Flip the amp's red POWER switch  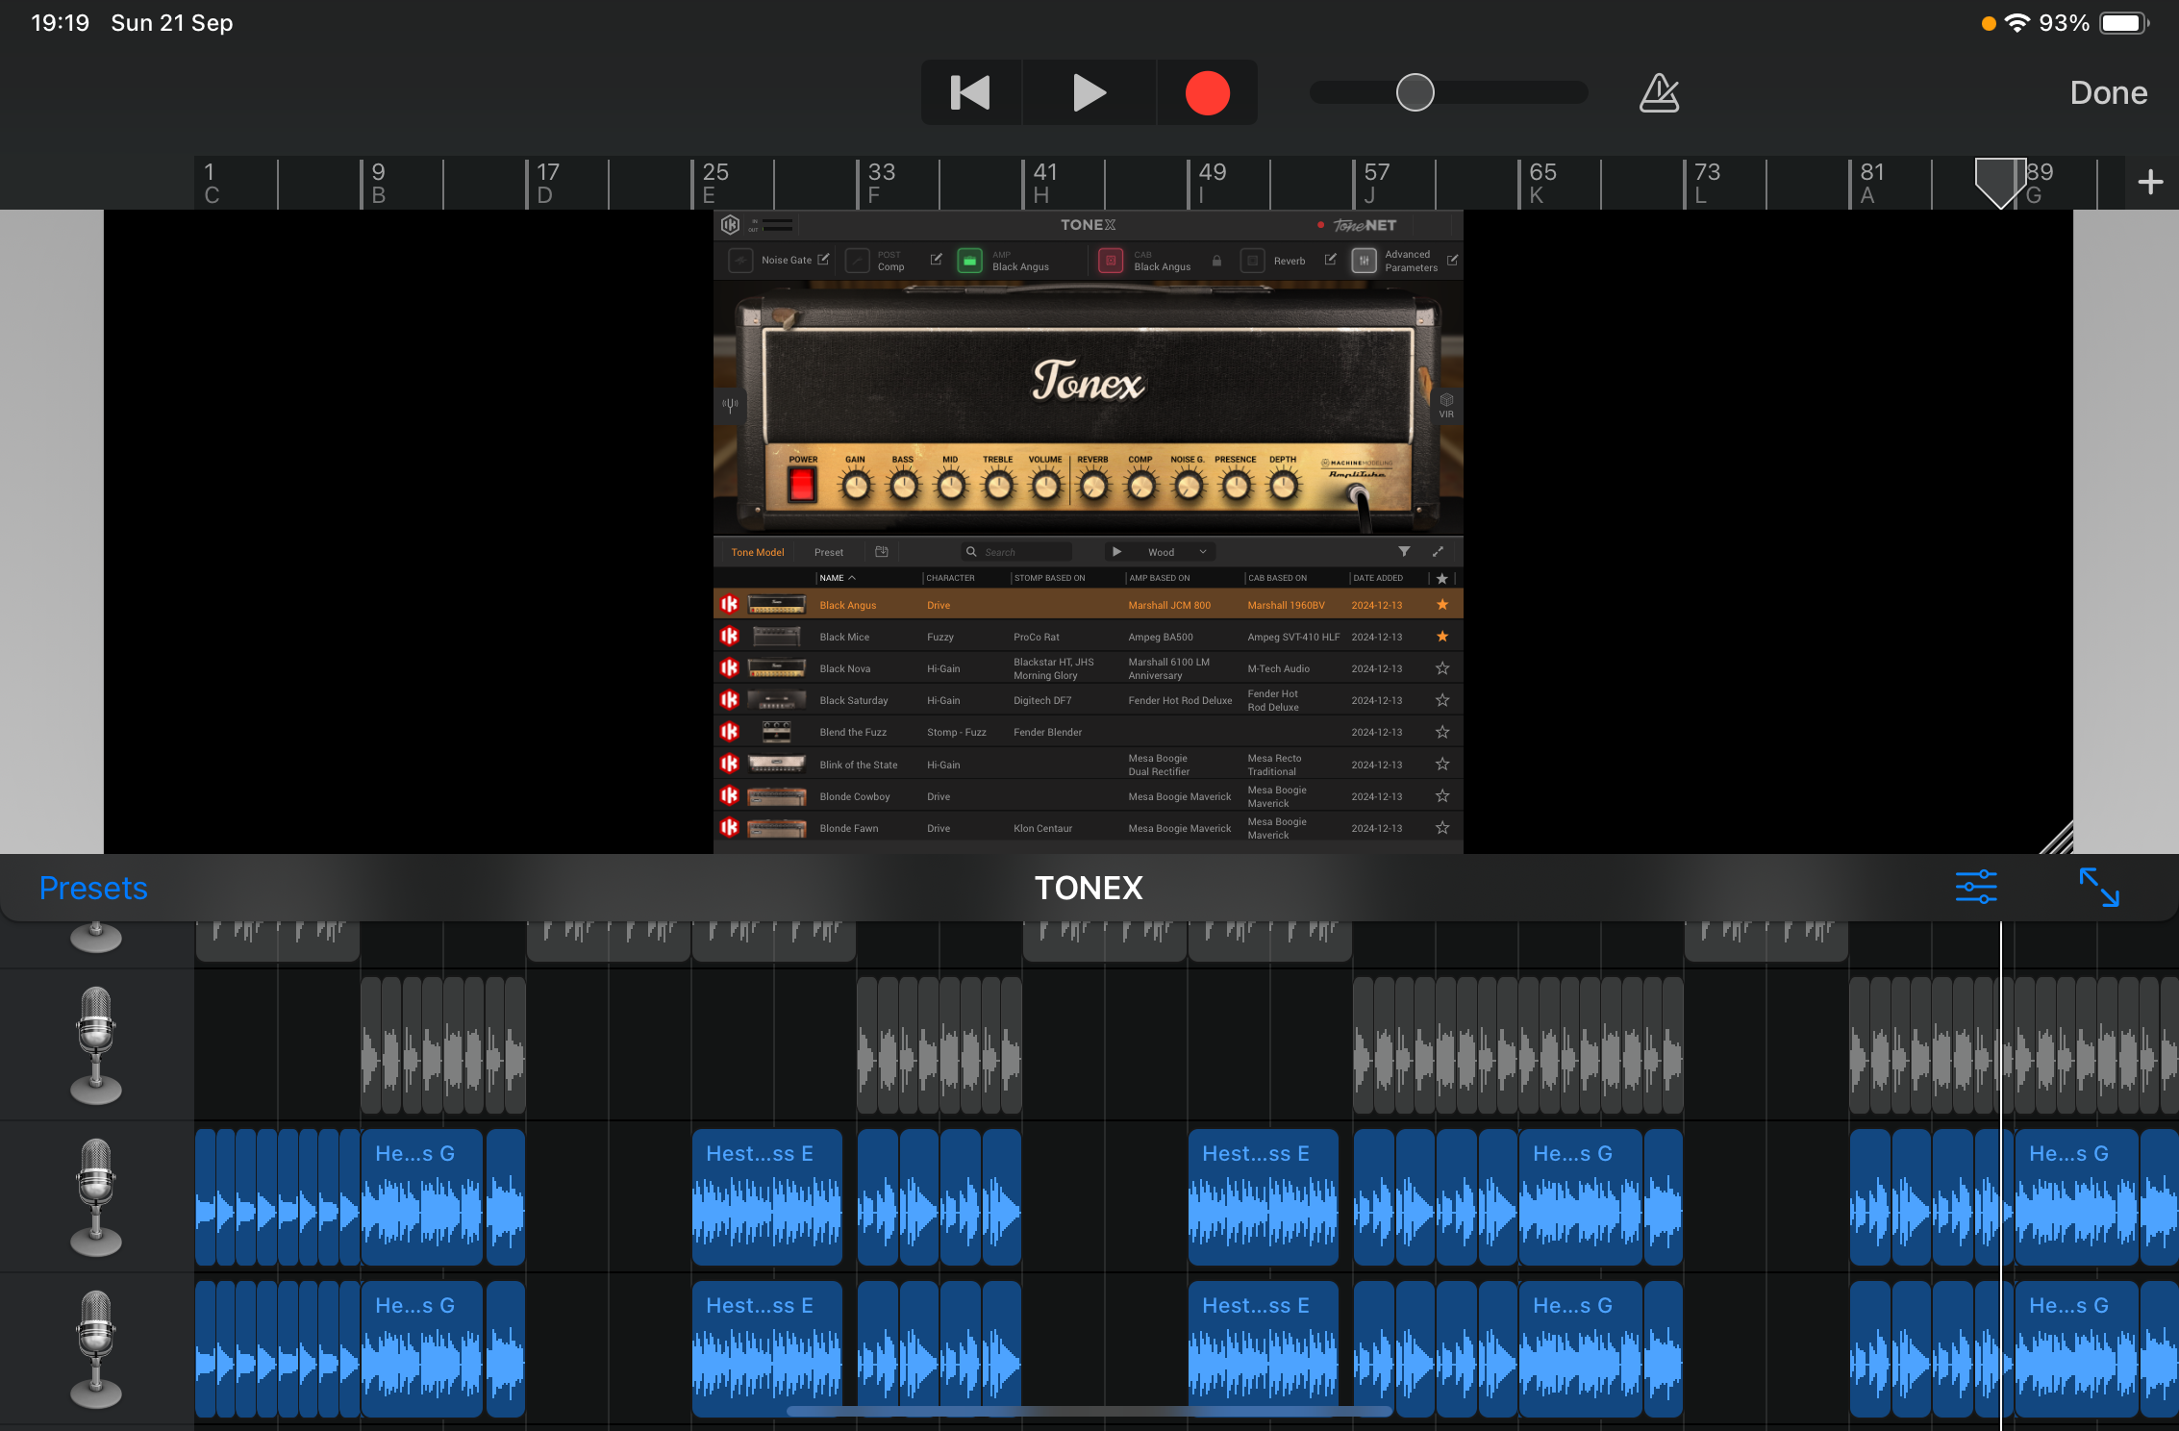click(802, 485)
